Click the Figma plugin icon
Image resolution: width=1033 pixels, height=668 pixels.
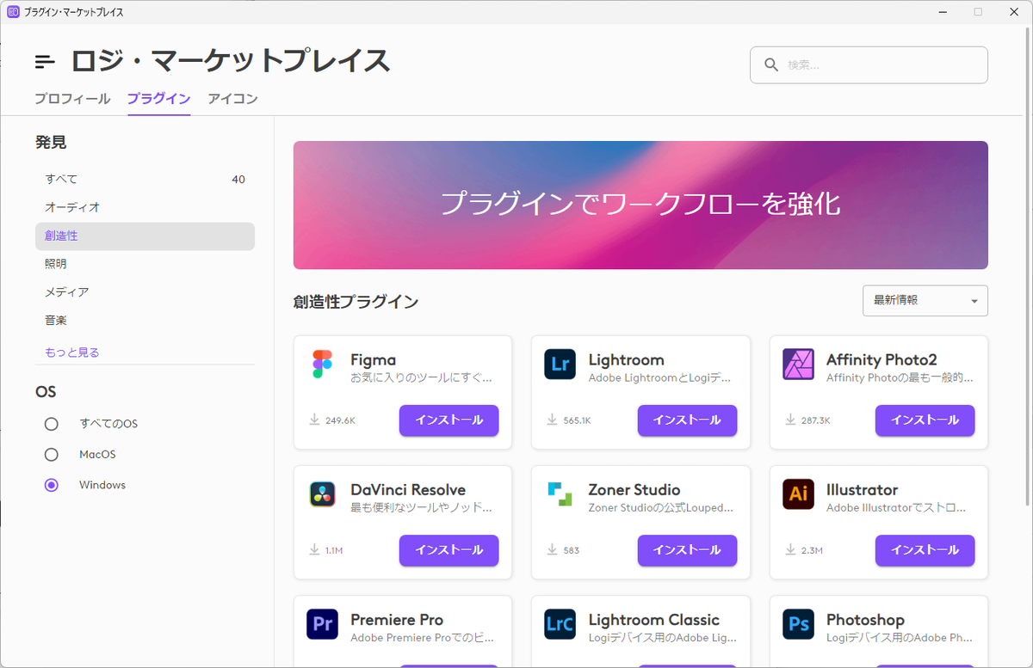click(322, 365)
